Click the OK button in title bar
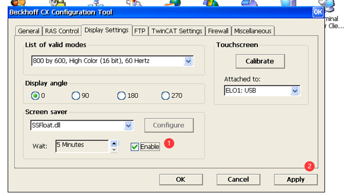Screen dimensions: 348x196 318,12
